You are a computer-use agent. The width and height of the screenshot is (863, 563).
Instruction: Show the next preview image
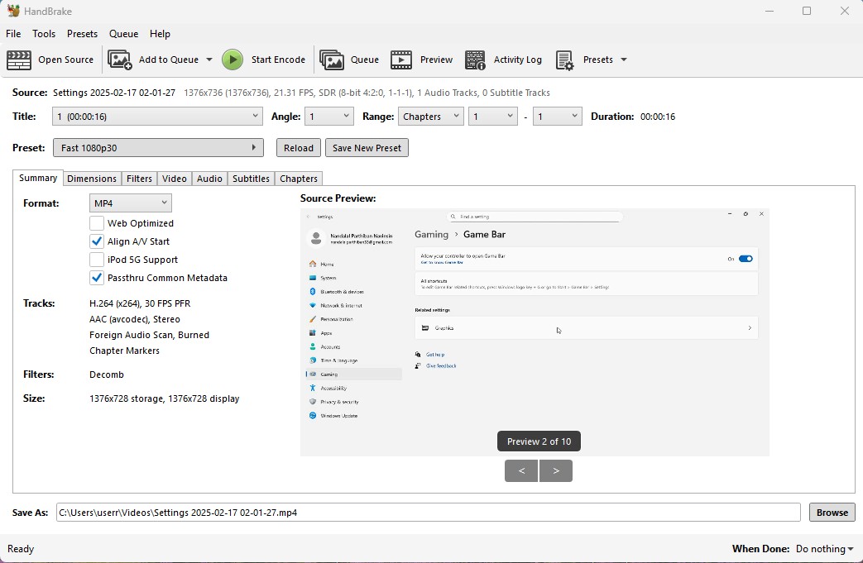click(x=556, y=470)
